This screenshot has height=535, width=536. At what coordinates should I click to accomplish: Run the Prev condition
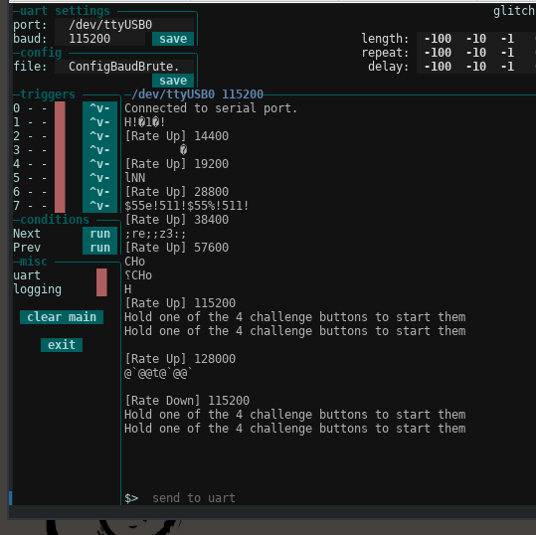pyautogui.click(x=99, y=248)
